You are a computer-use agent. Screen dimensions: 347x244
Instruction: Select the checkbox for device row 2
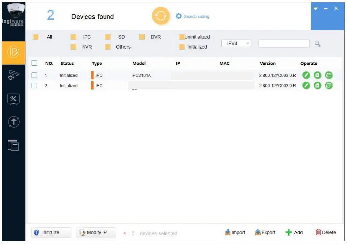click(34, 86)
